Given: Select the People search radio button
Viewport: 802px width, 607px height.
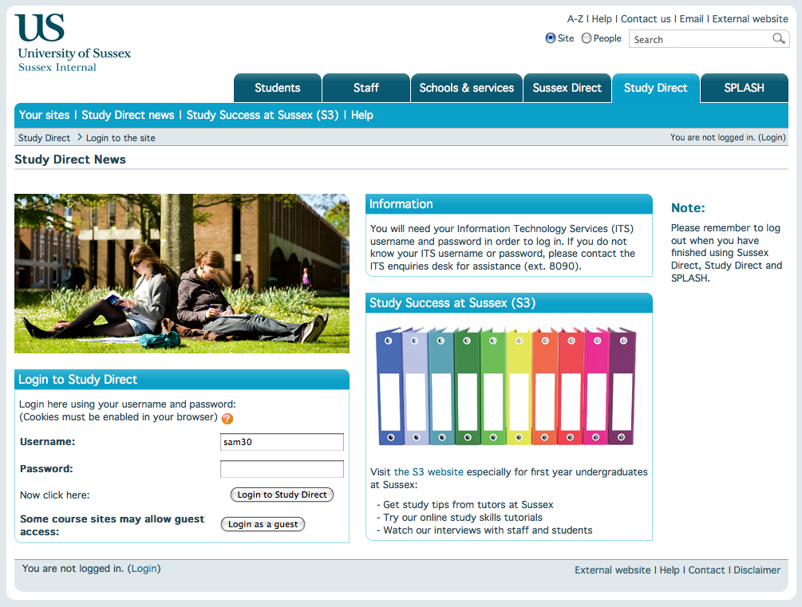Looking at the screenshot, I should [x=587, y=37].
